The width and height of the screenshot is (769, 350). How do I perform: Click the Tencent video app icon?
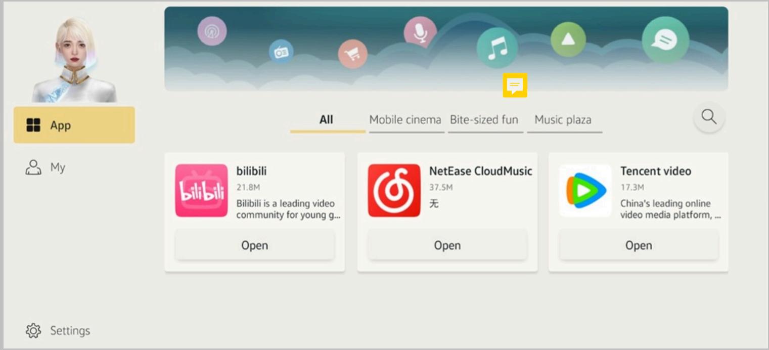(x=585, y=191)
